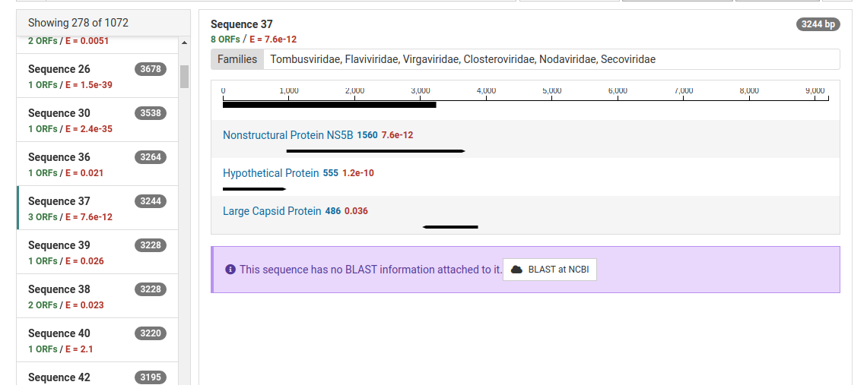867x385 pixels.
Task: Click the Families label tab
Action: click(x=237, y=59)
